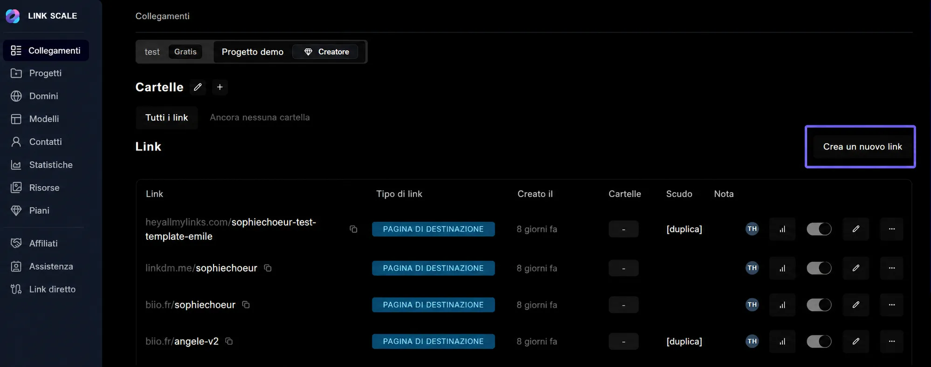Click the Link Scale logo icon
This screenshot has height=367, width=931.
(x=13, y=16)
